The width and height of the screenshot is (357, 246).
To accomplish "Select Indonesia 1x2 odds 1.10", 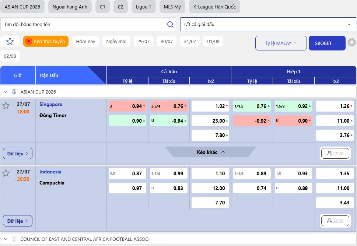I will click(x=210, y=173).
